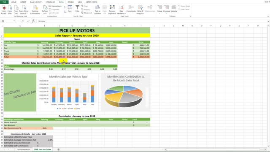Select Estimated Gross Commission label cell
270x152 pixels.
[x=20, y=143]
